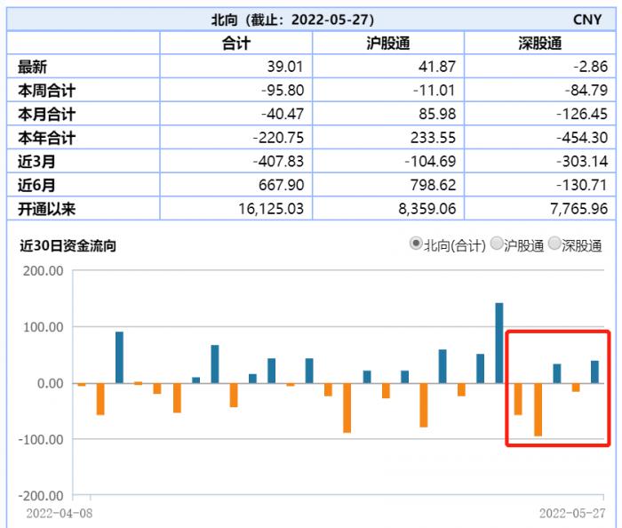Click the 200.00 y-axis label
The width and height of the screenshot is (622, 528).
(x=43, y=271)
